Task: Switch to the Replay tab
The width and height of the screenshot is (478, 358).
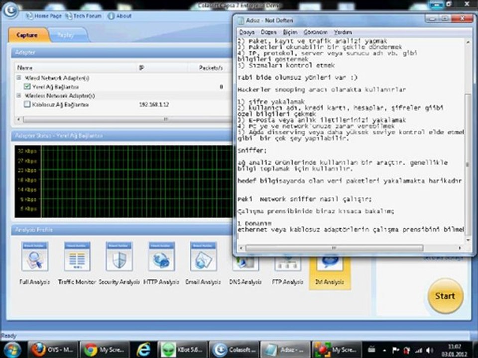Action: click(x=66, y=35)
